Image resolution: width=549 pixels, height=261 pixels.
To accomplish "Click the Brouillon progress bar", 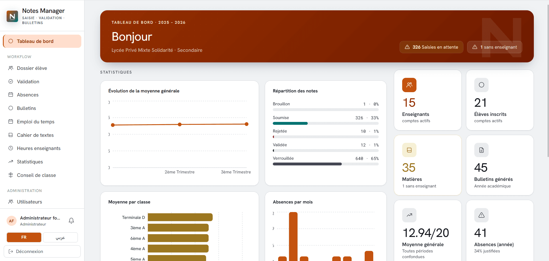I will pos(326,110).
